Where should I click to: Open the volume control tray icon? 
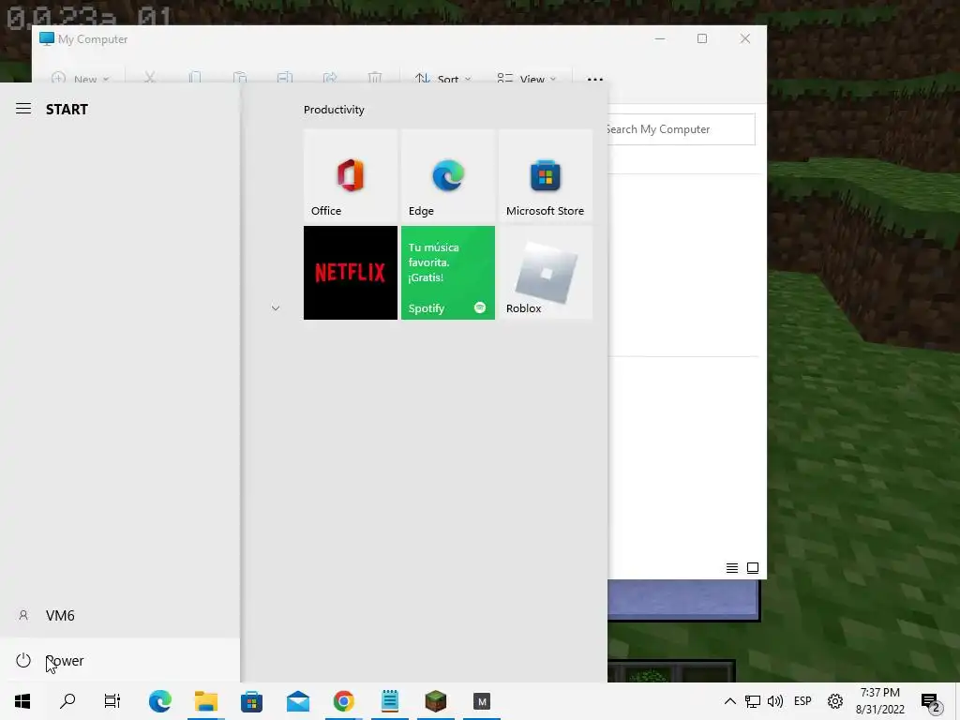[775, 701]
